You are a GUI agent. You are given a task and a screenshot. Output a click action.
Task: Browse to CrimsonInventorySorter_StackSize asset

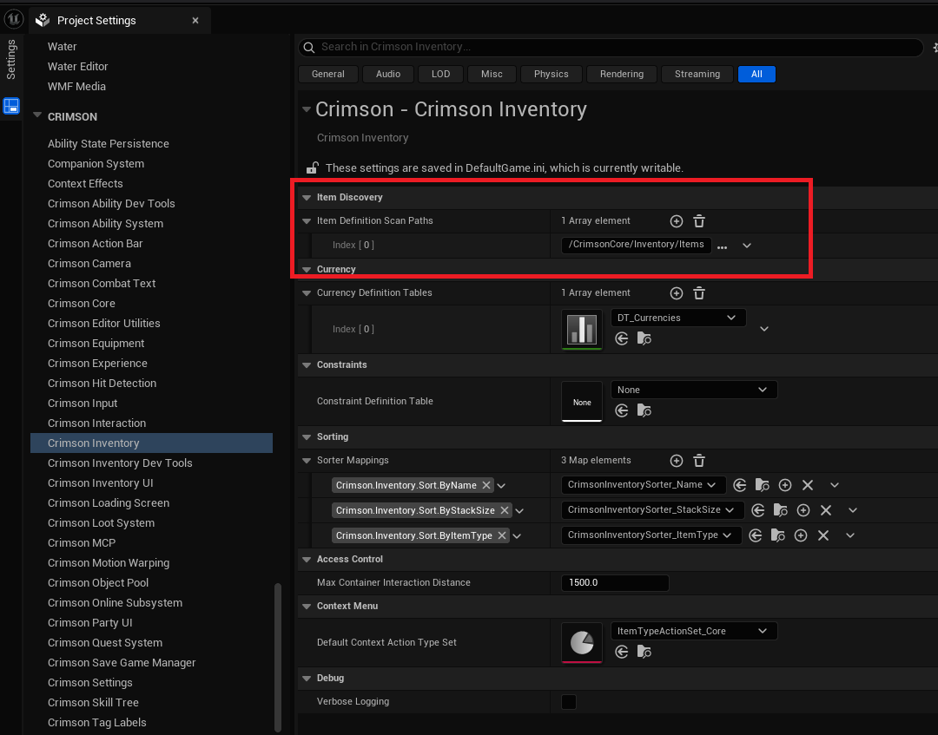tap(781, 510)
